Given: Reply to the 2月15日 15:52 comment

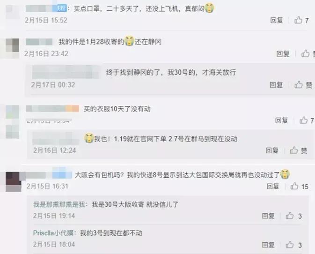Looking at the screenshot, I should click(x=277, y=20).
